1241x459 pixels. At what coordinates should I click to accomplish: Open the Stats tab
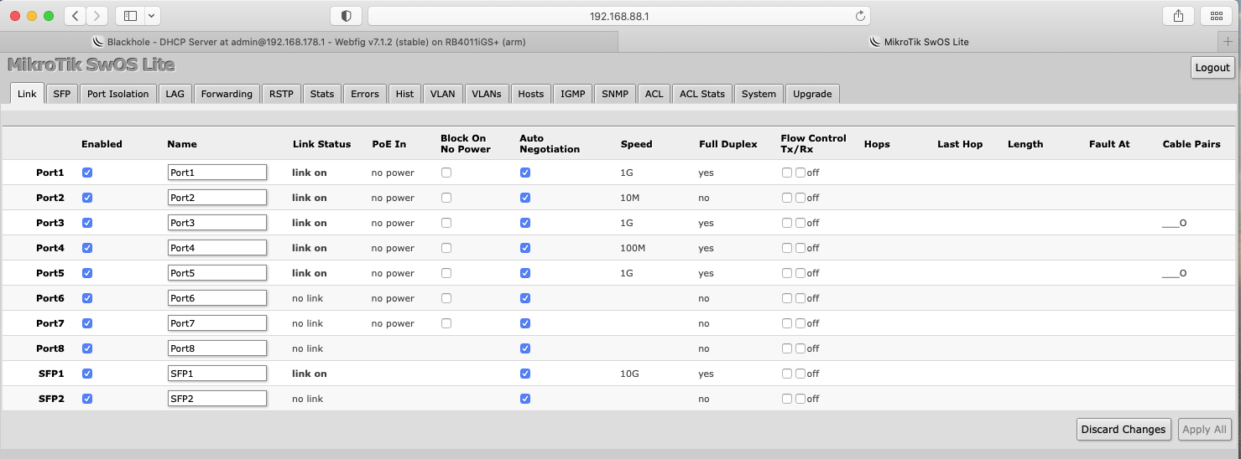[322, 94]
